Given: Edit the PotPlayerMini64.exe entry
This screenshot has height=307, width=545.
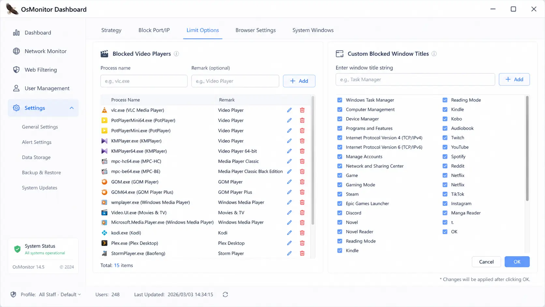Looking at the screenshot, I should tap(289, 120).
